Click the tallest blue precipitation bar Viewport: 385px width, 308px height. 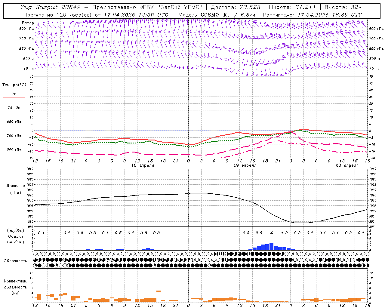(271, 247)
